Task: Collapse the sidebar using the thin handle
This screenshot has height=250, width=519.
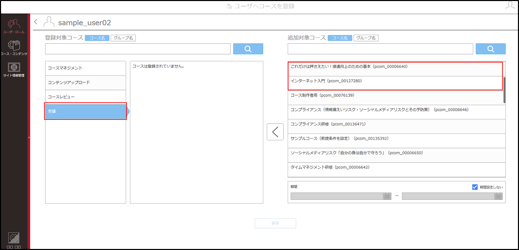Action: coord(29,137)
